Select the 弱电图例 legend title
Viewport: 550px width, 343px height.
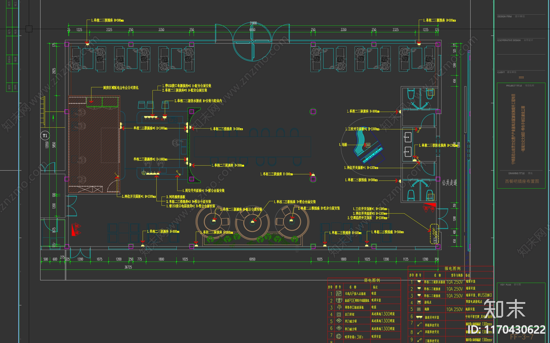[372, 280]
